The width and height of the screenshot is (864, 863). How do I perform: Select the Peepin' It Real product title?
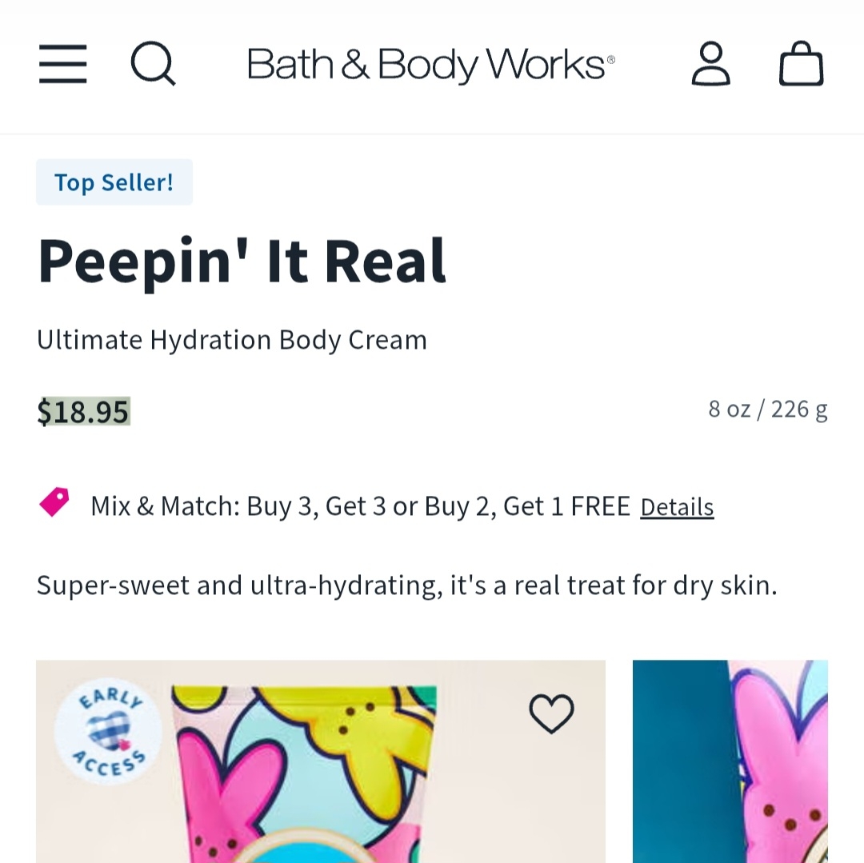[242, 262]
